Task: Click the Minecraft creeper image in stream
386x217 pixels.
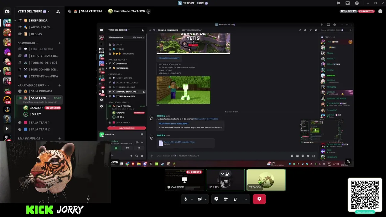Action: coord(183,90)
